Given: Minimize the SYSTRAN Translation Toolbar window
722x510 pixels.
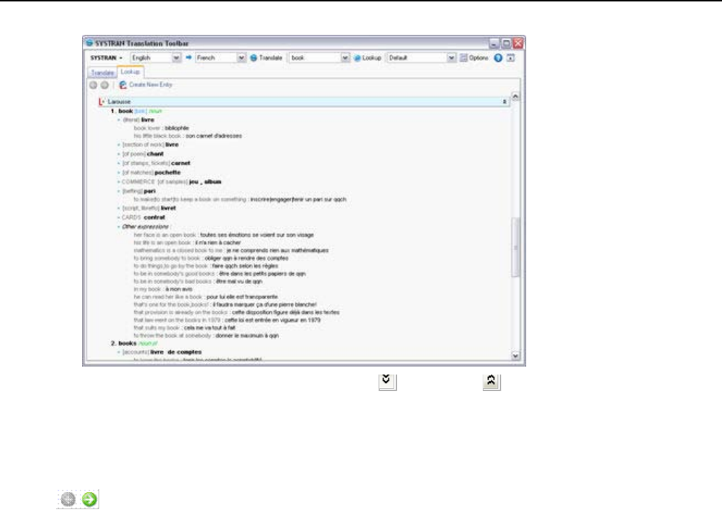Looking at the screenshot, I should click(494, 43).
